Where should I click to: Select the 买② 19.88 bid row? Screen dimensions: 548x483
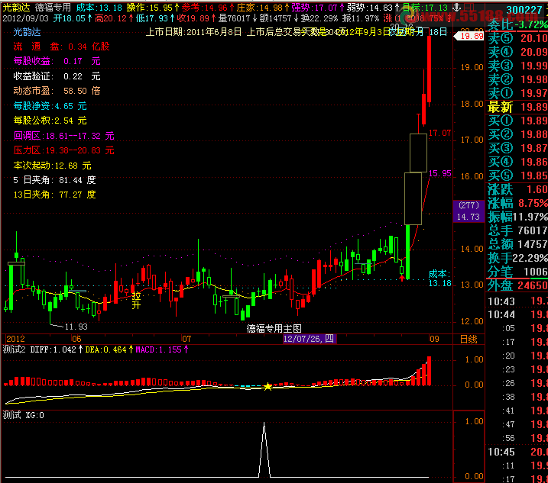point(517,134)
